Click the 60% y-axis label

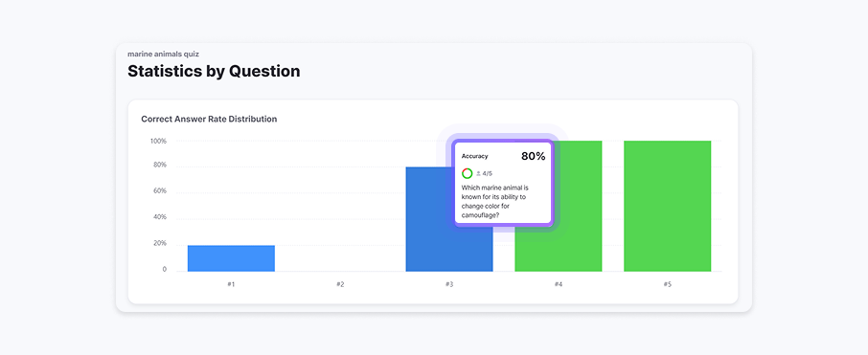coord(159,190)
